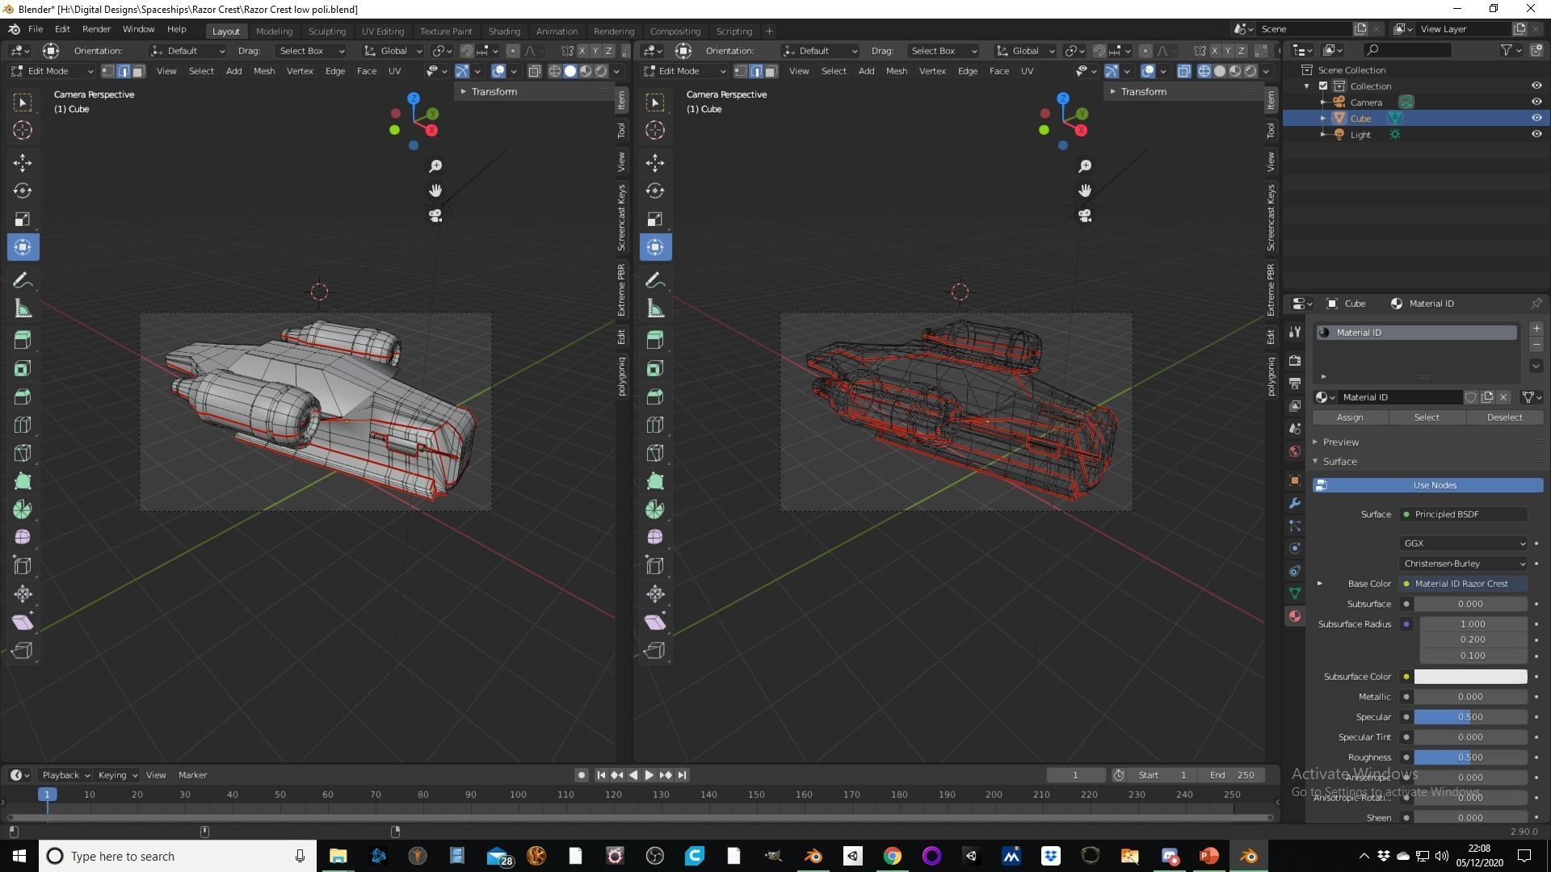This screenshot has width=1551, height=872.
Task: Open Global transform orientation dropdown in left viewport
Action: tap(393, 51)
